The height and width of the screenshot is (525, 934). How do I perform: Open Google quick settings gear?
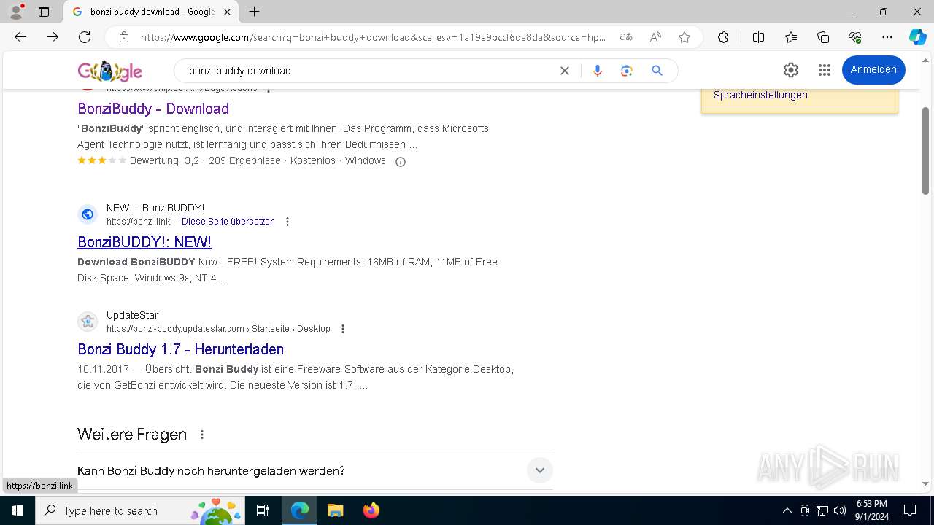click(x=791, y=70)
